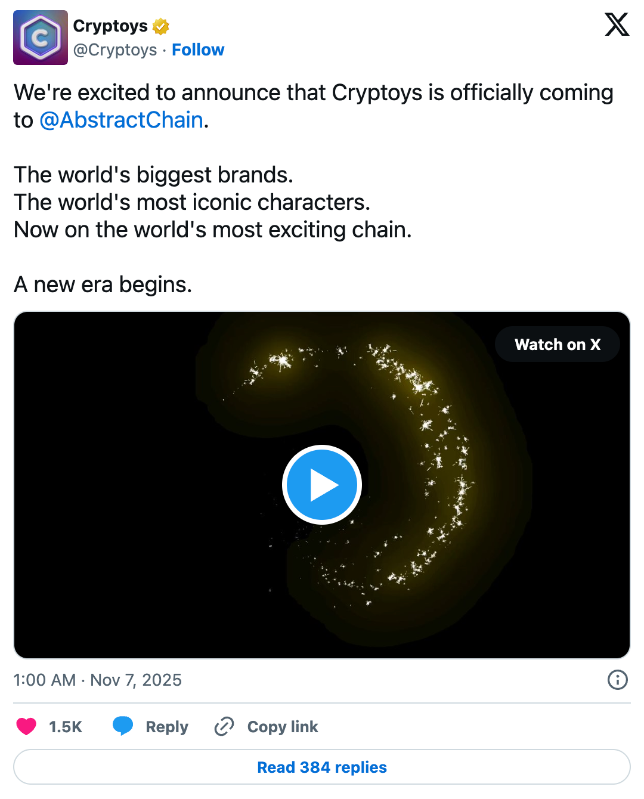The height and width of the screenshot is (799, 644).
Task: Click the info circle icon
Action: coord(617,680)
